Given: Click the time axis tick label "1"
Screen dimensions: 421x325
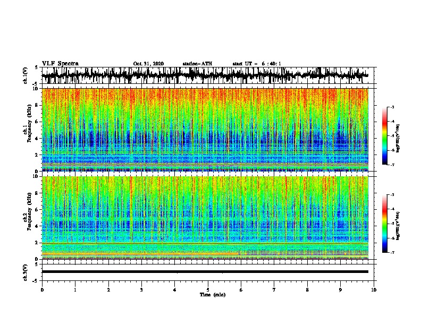Looking at the screenshot, I should point(75,290).
